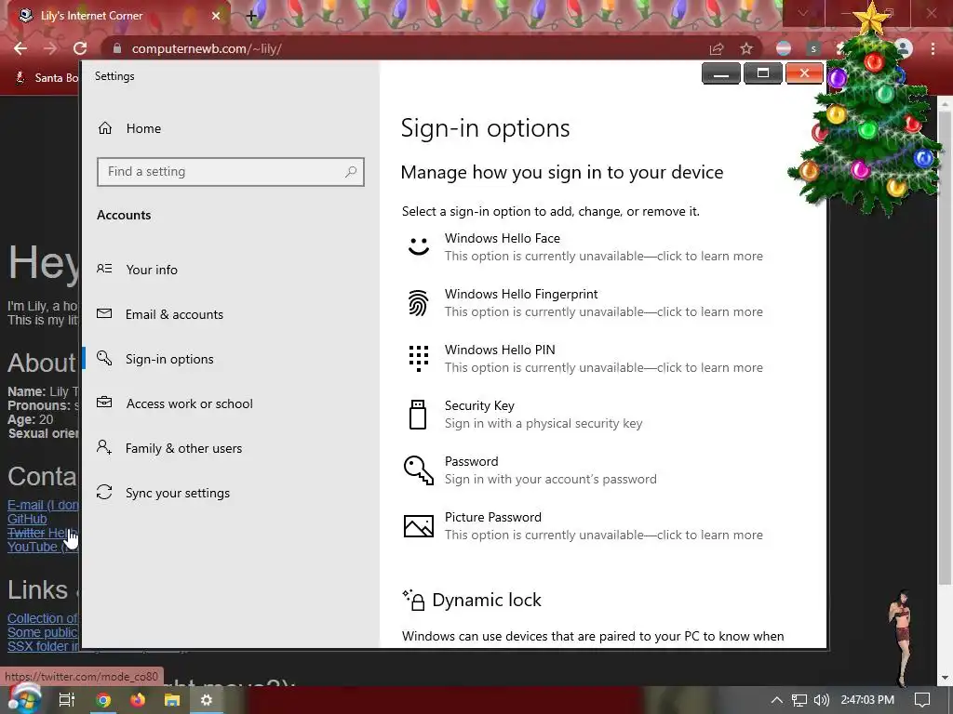953x714 pixels.
Task: Click the Sign-in options key icon in sidebar
Action: coord(104,358)
